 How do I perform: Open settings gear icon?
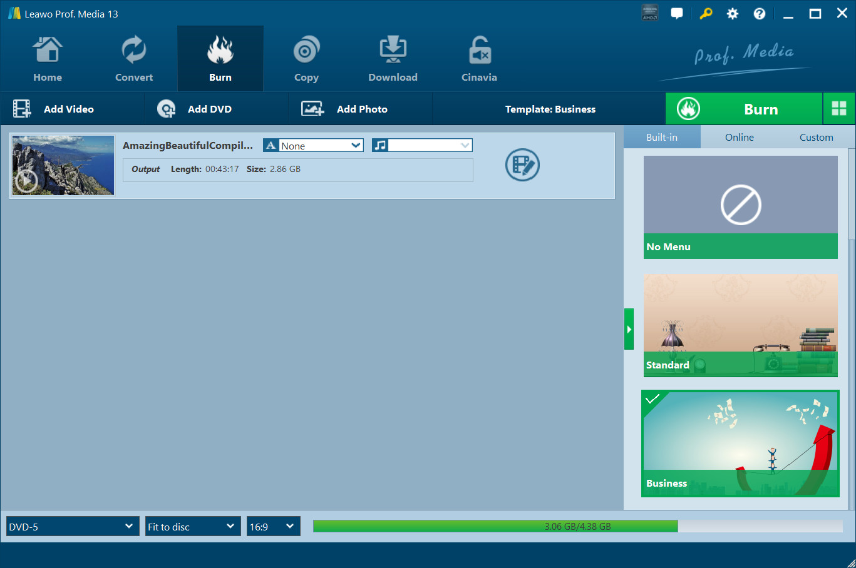coord(732,14)
